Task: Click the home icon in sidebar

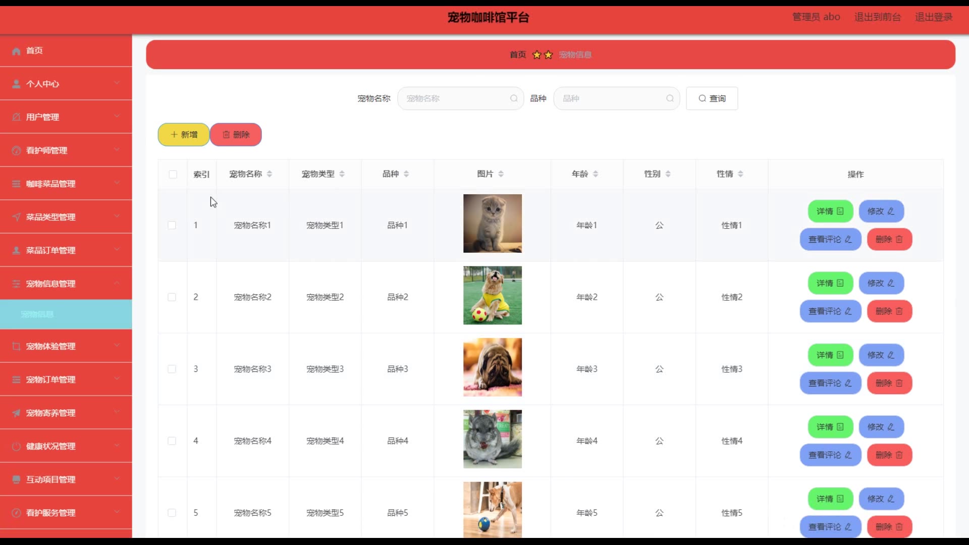Action: click(x=16, y=51)
